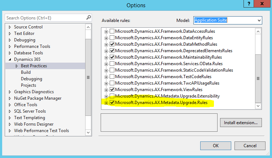This screenshot has height=158, width=272.
Task: Click options tree scroll down arrow
Action: [88, 132]
